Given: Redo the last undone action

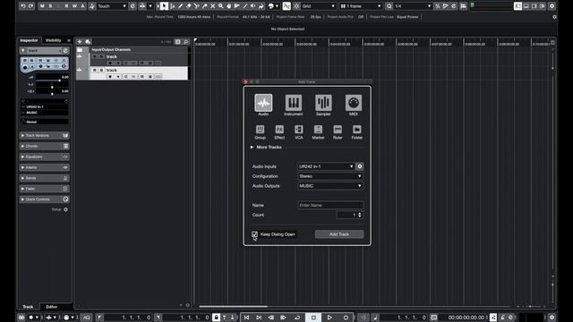Looking at the screenshot, I should (31, 6).
